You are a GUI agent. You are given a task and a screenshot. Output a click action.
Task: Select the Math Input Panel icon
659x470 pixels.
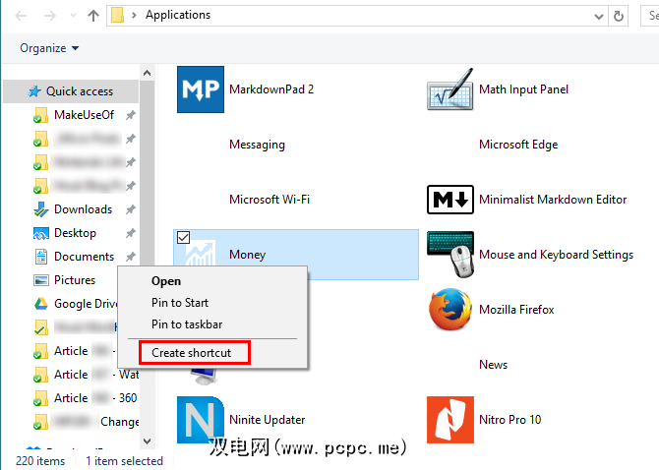tap(450, 89)
